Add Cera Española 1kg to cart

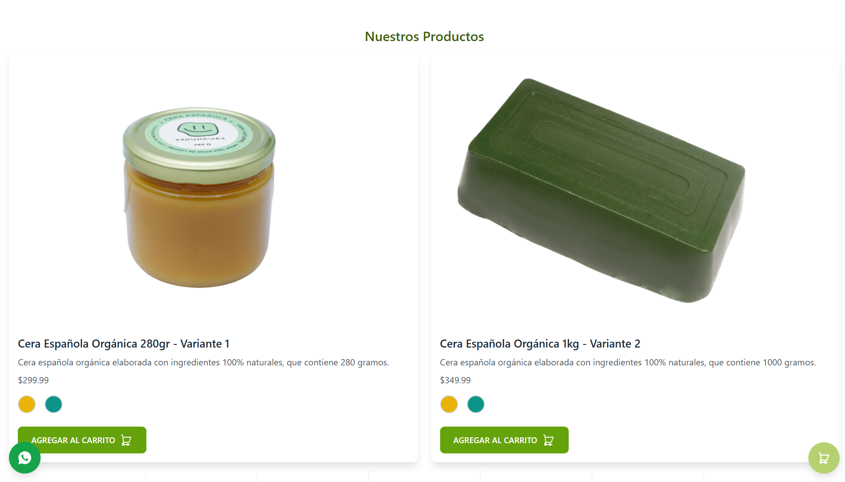(495, 440)
